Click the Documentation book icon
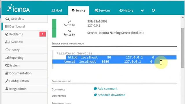185x104 pixels. click(7, 73)
